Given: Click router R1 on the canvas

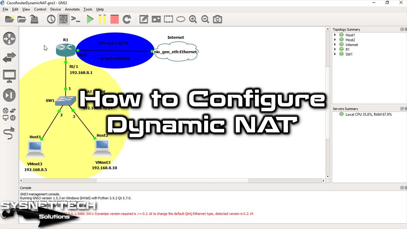Looking at the screenshot, I should tap(66, 50).
